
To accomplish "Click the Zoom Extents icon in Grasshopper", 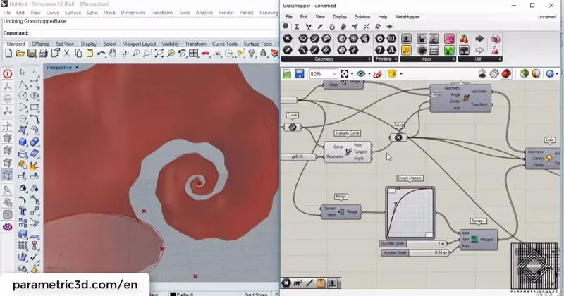I will pyautogui.click(x=345, y=74).
